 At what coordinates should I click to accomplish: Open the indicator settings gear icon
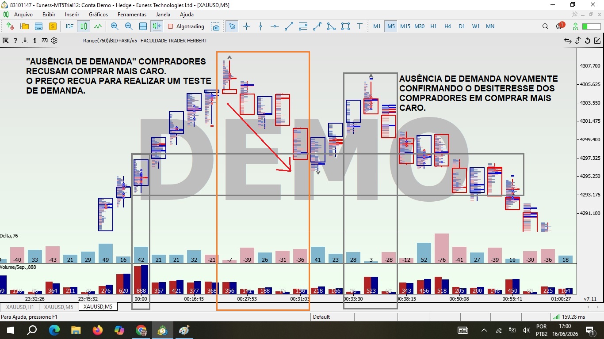[x=54, y=41]
